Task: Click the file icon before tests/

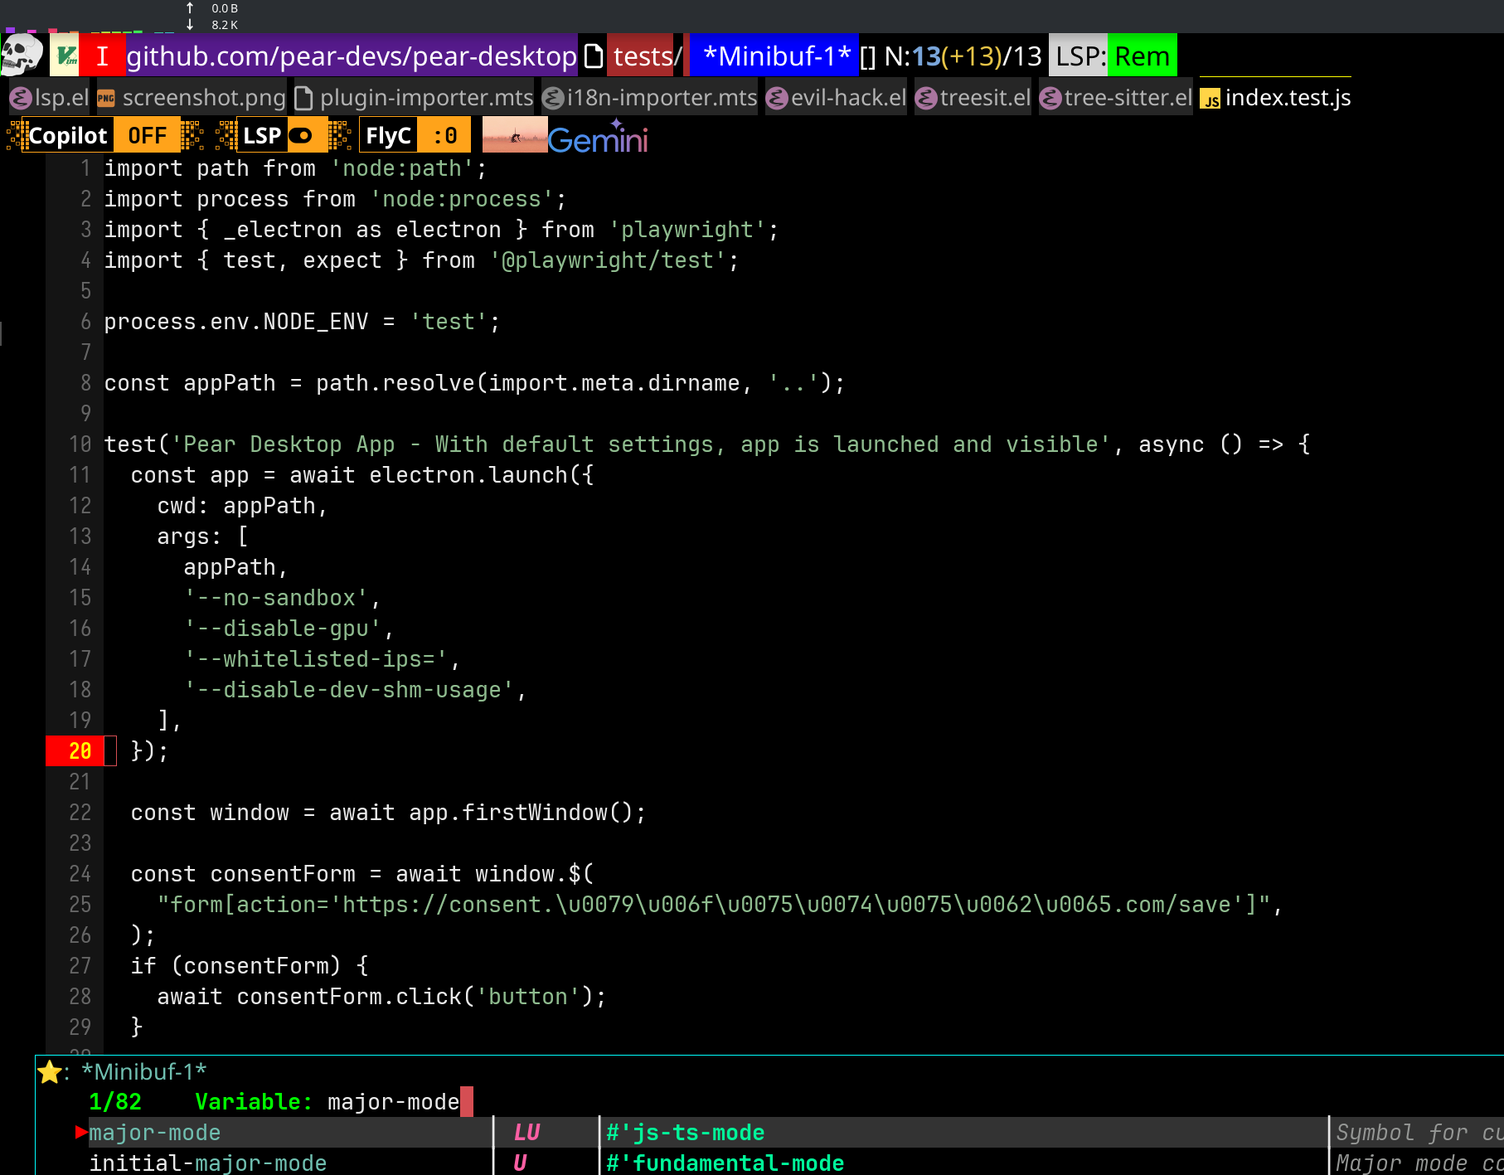Action: [x=594, y=56]
